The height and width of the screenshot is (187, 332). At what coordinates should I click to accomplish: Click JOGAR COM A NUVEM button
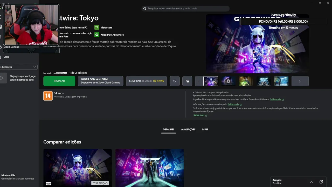point(100,81)
